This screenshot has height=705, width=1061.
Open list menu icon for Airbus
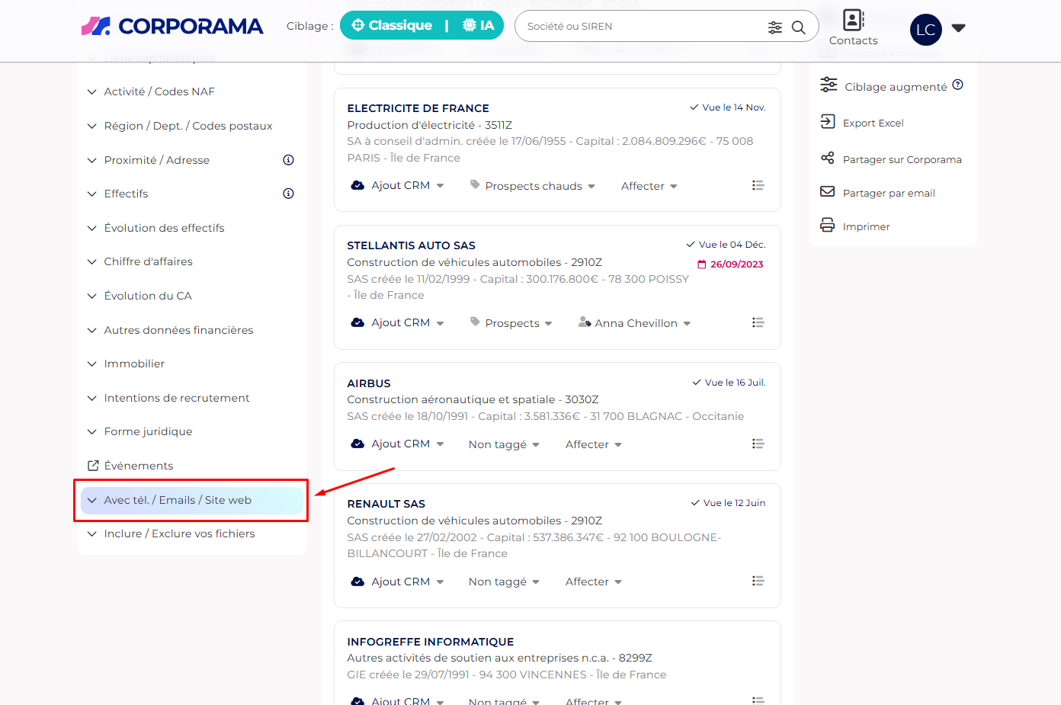(x=758, y=444)
